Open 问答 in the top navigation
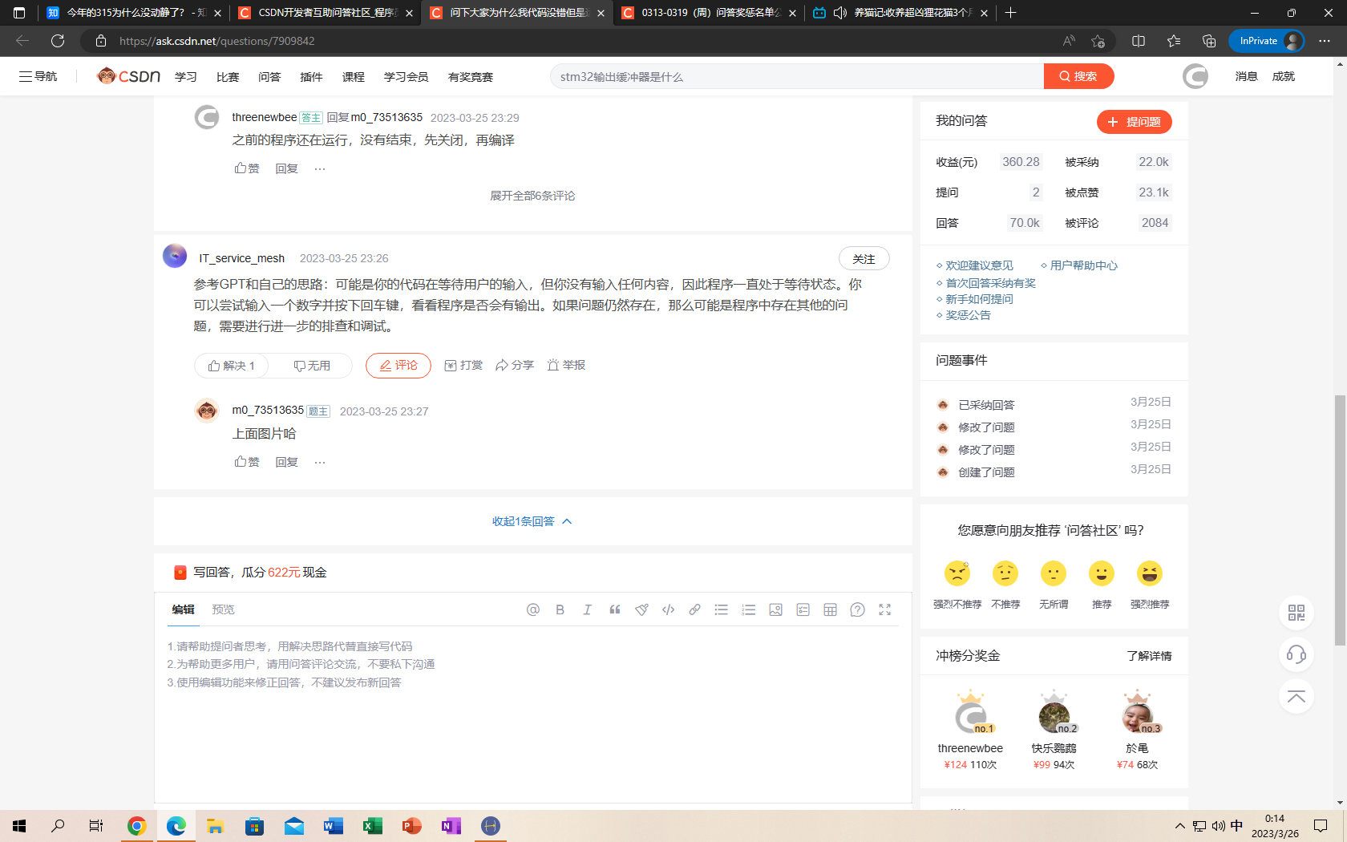 tap(269, 77)
